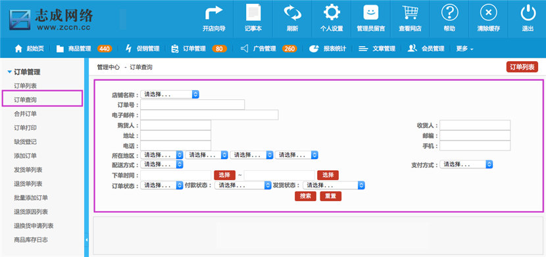Open 文章管理 menu

(x=377, y=49)
